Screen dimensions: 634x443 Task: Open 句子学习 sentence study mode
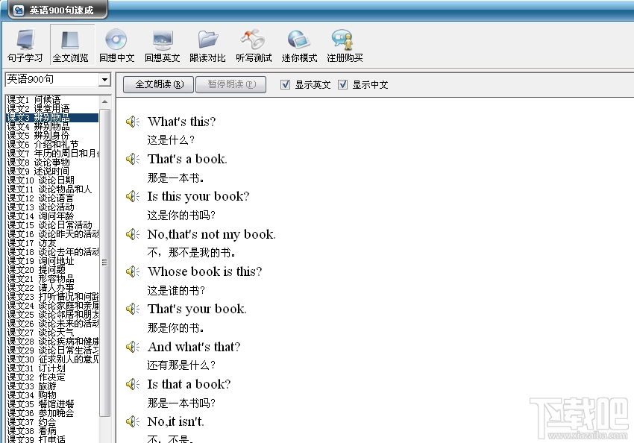25,45
